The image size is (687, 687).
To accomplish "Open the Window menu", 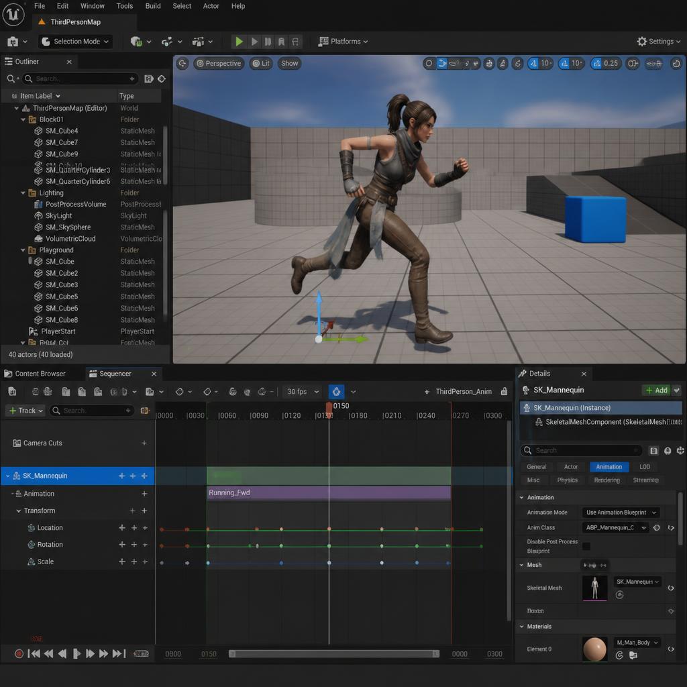I will [93, 6].
